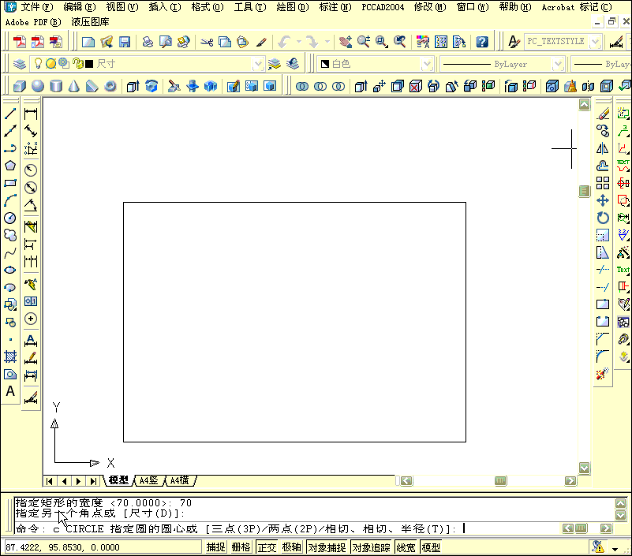Open the 尺寸 layer dropdown
This screenshot has height=556, width=632.
click(258, 64)
